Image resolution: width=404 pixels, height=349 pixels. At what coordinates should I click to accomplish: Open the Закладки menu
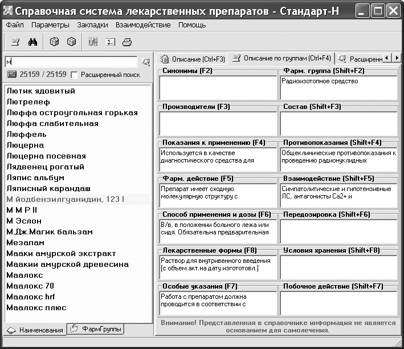click(92, 25)
